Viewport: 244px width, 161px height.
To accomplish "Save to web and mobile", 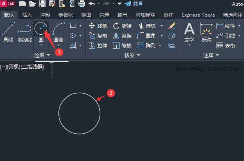I will (72, 4).
